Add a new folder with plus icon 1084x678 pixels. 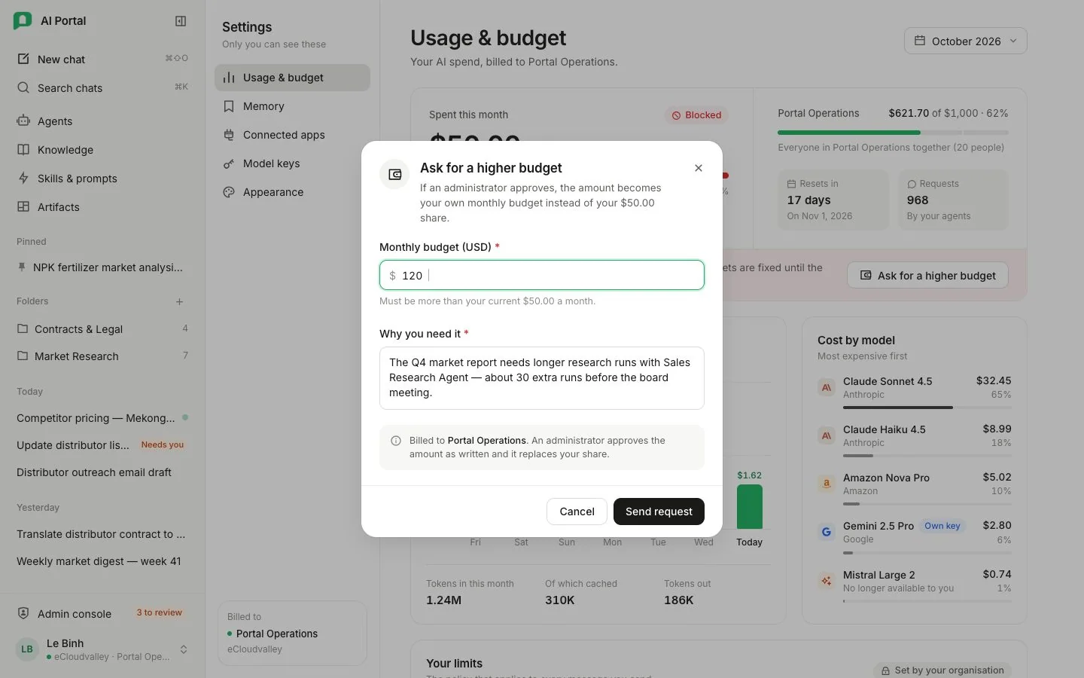pos(179,301)
